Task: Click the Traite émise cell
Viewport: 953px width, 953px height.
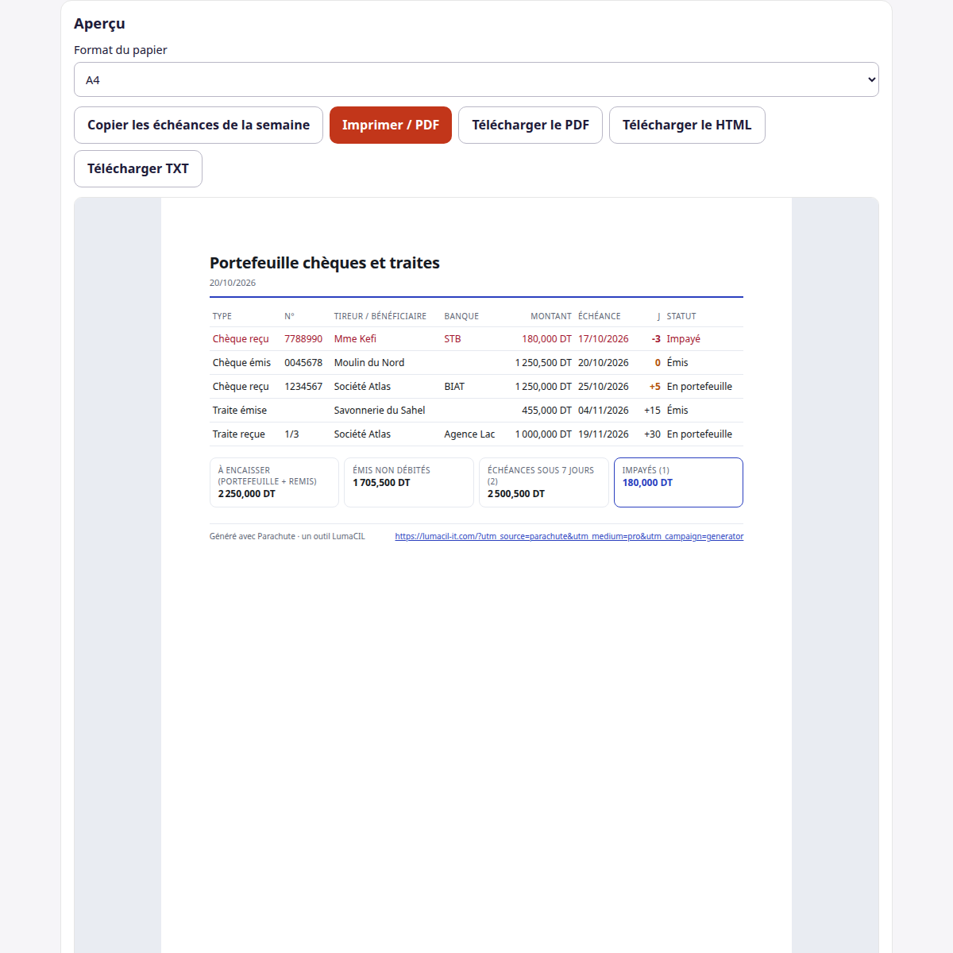Action: 240,411
